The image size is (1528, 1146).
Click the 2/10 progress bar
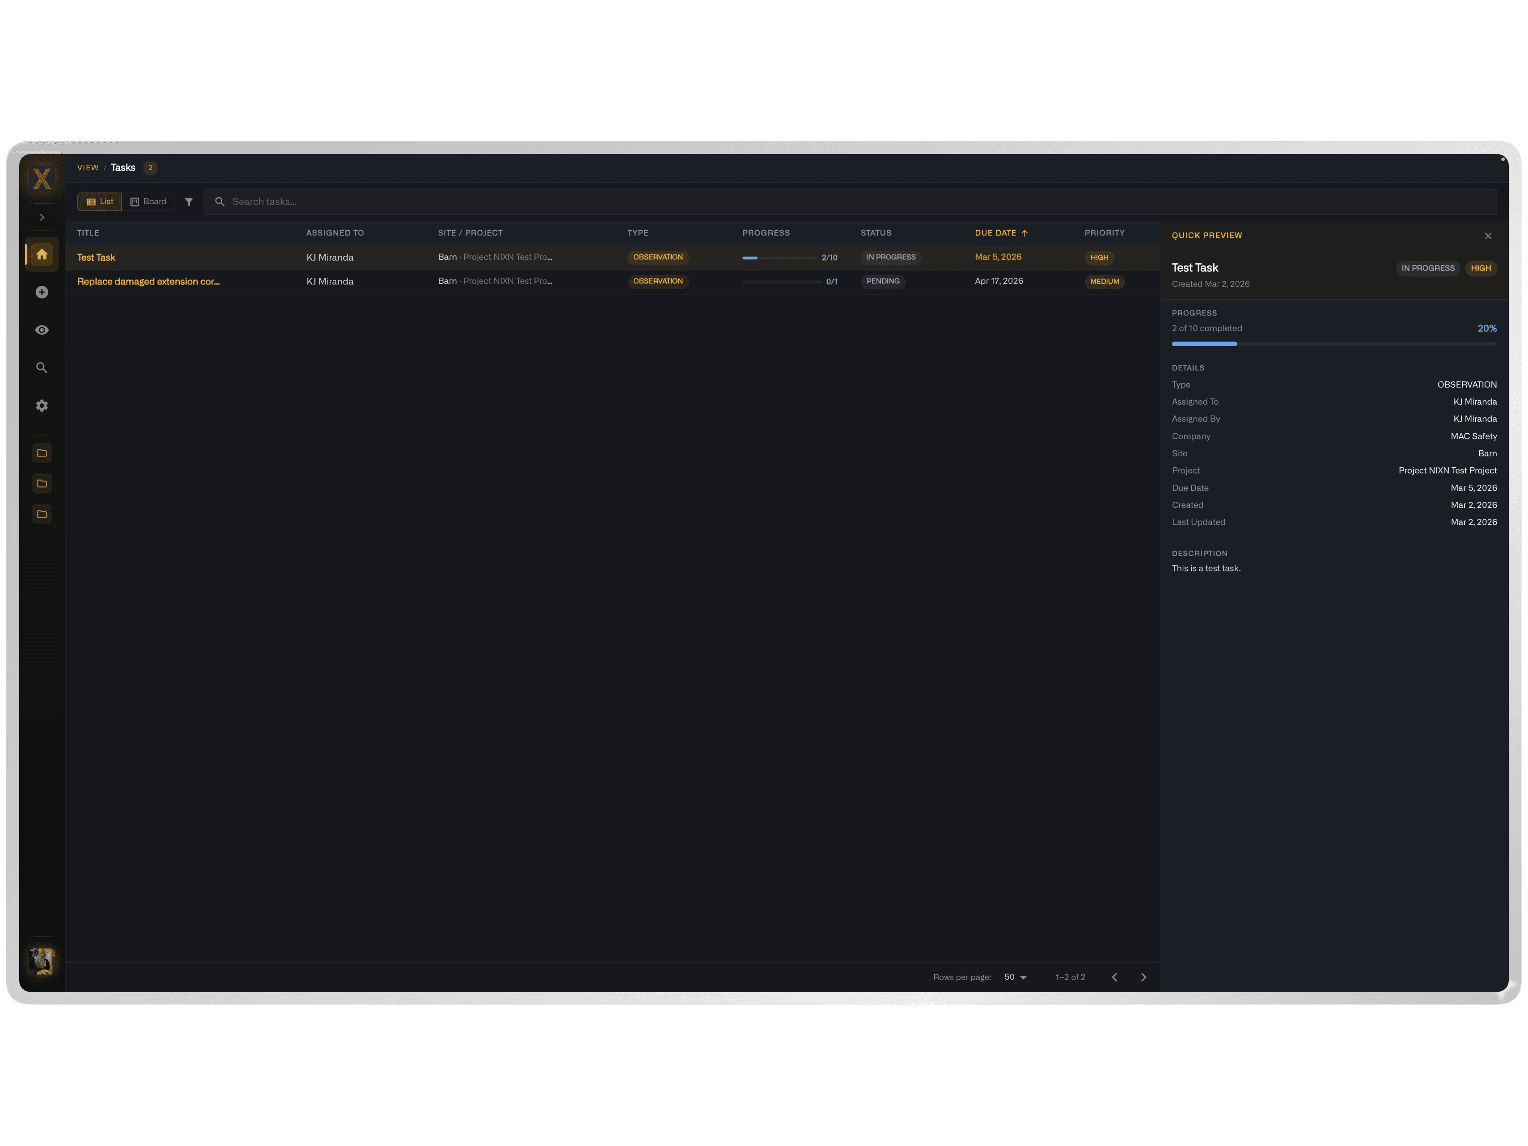pyautogui.click(x=779, y=258)
